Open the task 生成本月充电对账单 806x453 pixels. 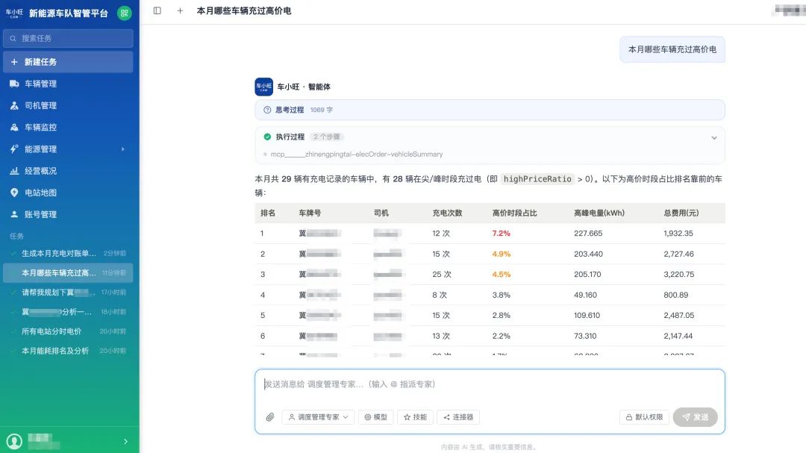(68, 253)
